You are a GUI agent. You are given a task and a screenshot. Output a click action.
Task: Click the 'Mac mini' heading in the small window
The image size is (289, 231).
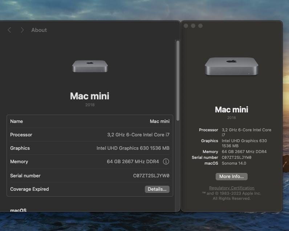(x=232, y=110)
